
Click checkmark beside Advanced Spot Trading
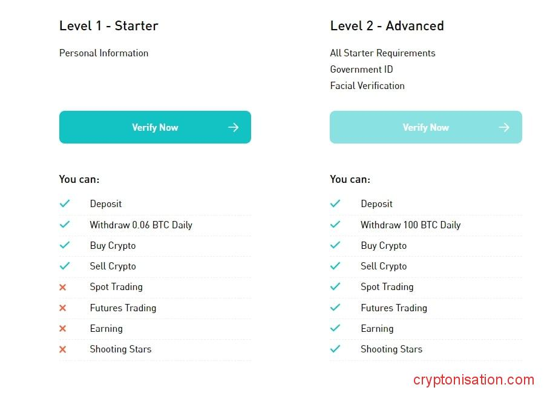(x=335, y=287)
